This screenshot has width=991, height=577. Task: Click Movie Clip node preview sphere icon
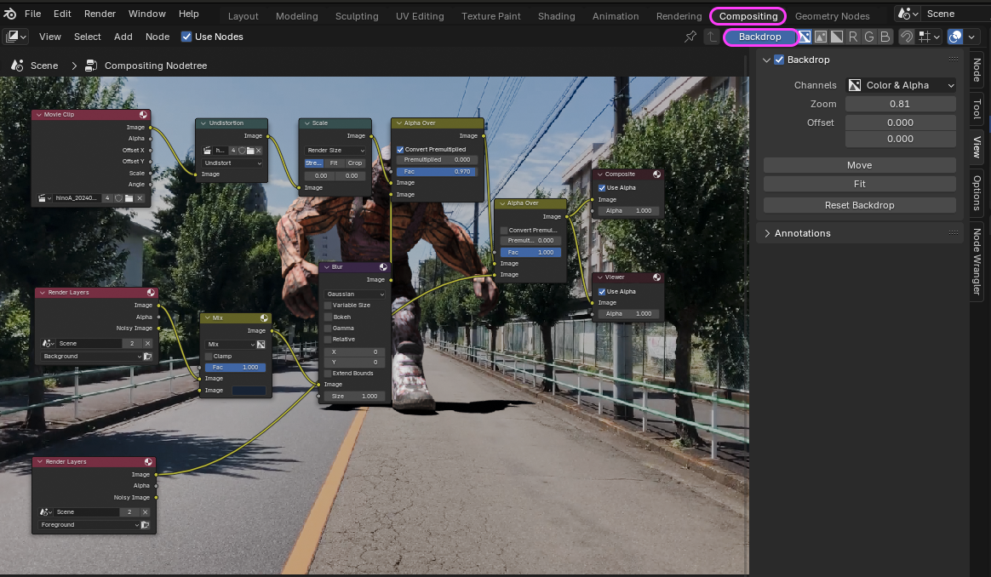pos(143,114)
